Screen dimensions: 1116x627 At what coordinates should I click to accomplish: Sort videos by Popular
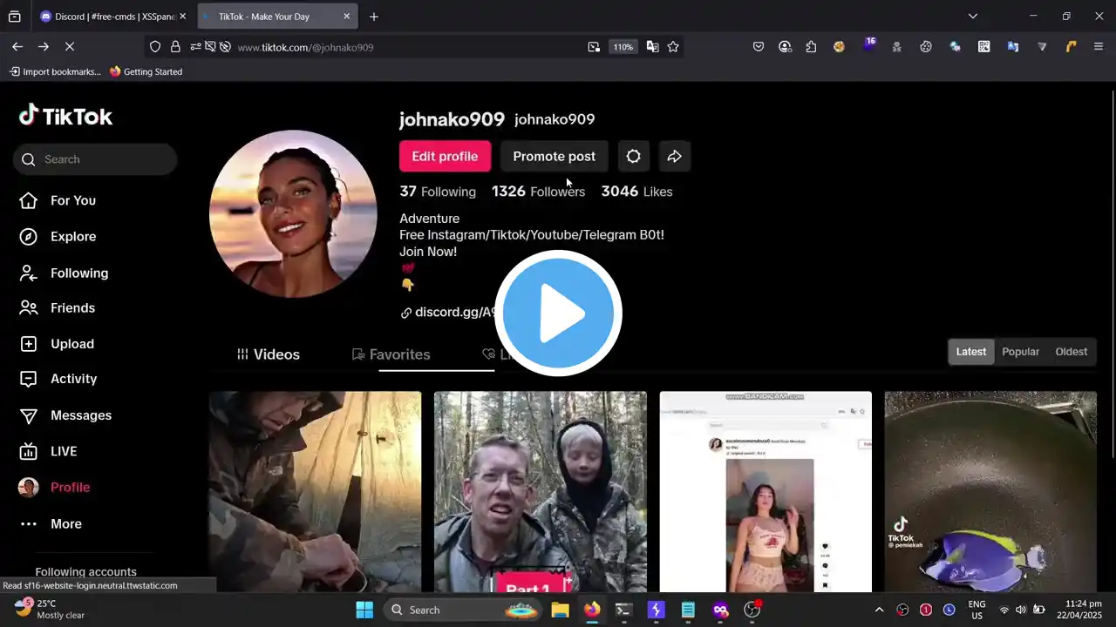[x=1020, y=352]
